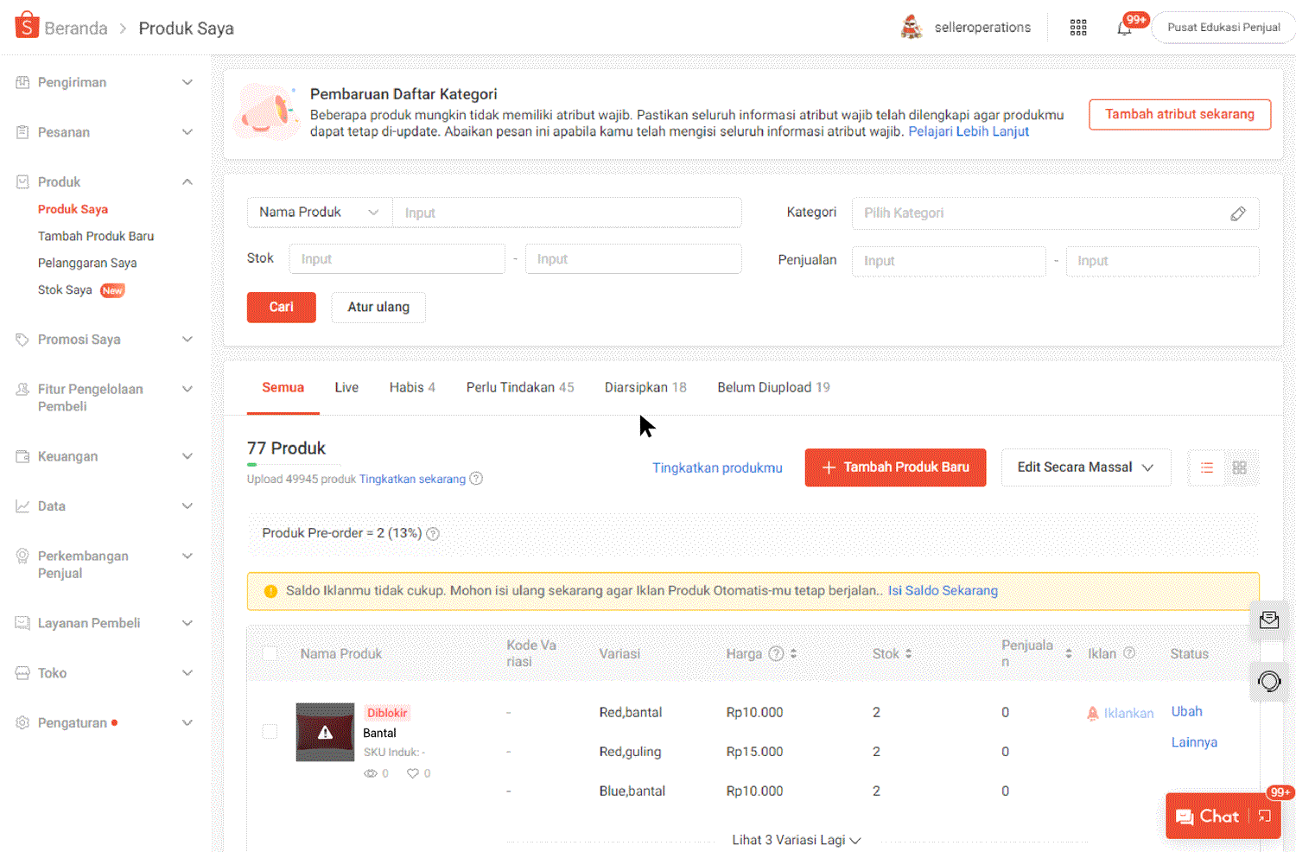Open the Diarsipkan tab

pos(645,387)
